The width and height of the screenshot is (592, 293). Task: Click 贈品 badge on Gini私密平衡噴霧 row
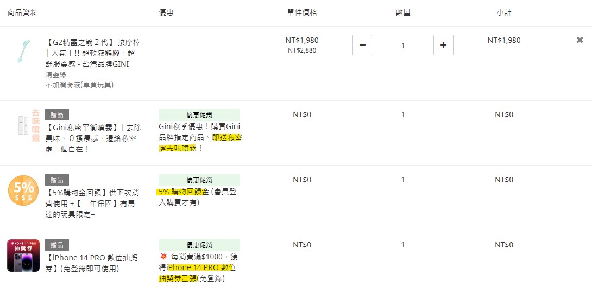(x=57, y=115)
